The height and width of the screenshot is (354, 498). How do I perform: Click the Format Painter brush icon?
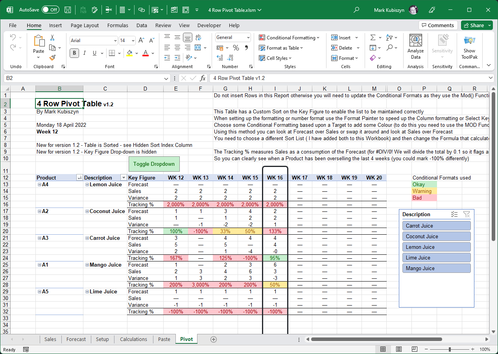52,58
